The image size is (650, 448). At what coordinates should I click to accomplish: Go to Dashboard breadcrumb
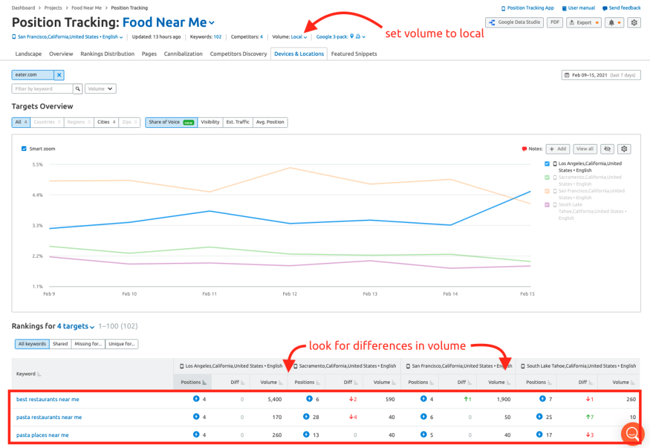click(x=23, y=8)
